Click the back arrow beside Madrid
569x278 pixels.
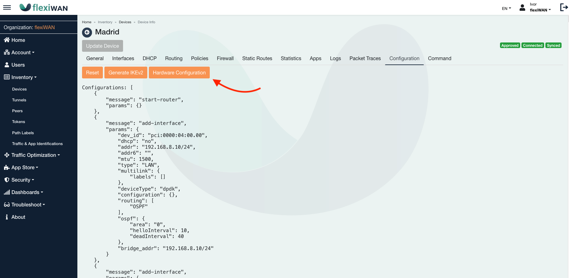[x=87, y=32]
